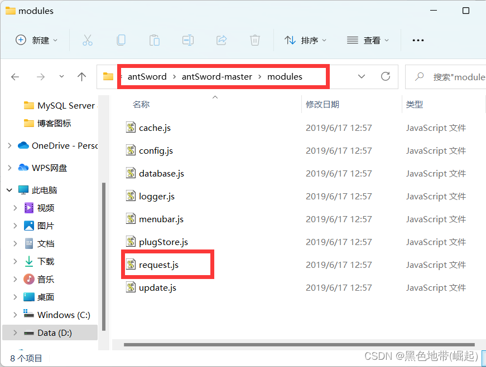Go back with the left arrow
Screen dimensions: 486x367
[x=15, y=76]
